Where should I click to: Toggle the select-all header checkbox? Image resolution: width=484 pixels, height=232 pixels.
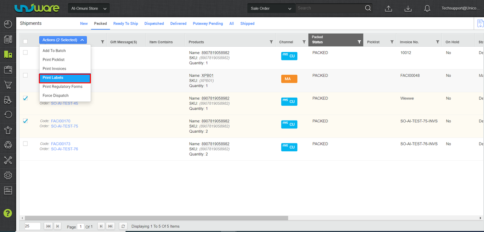[x=25, y=41]
